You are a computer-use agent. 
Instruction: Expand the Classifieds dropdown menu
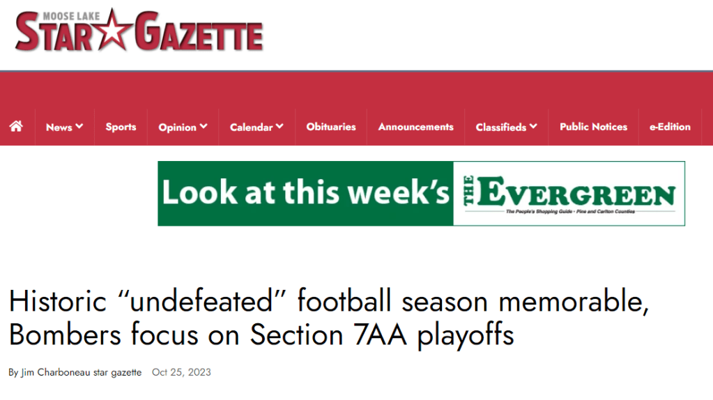coord(506,127)
